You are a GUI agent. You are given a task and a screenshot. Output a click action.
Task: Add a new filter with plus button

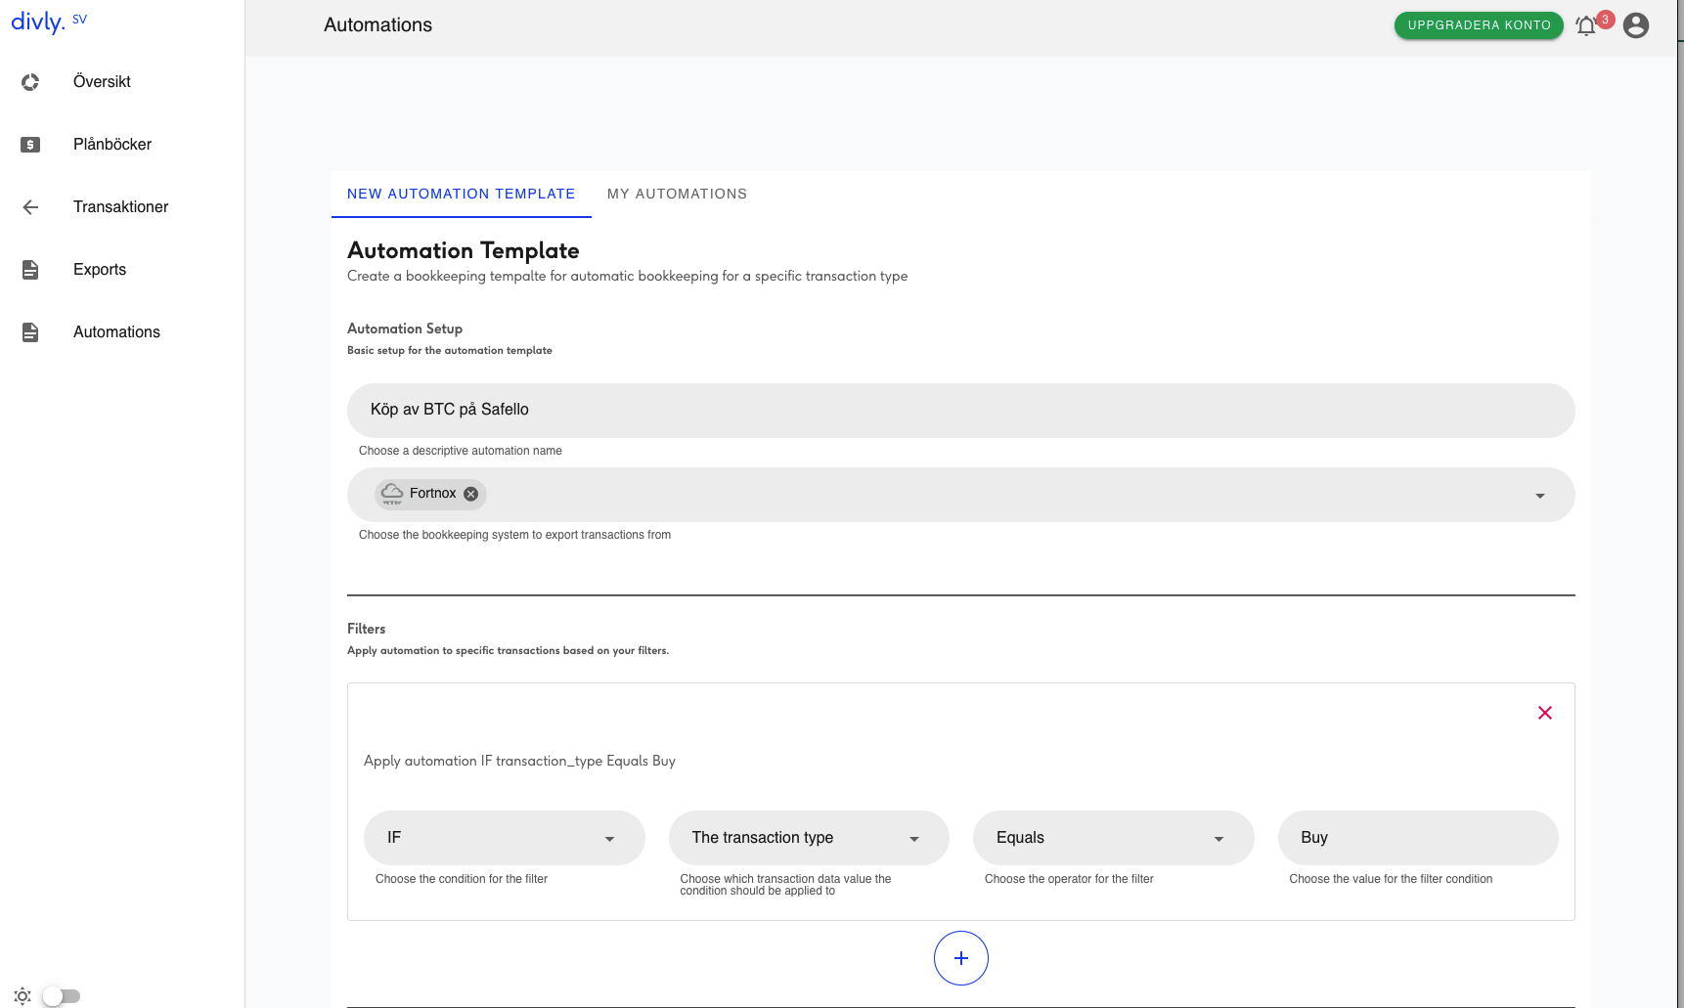[961, 958]
